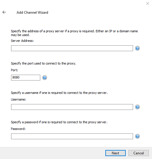Focus the Server Address input box

point(72,48)
